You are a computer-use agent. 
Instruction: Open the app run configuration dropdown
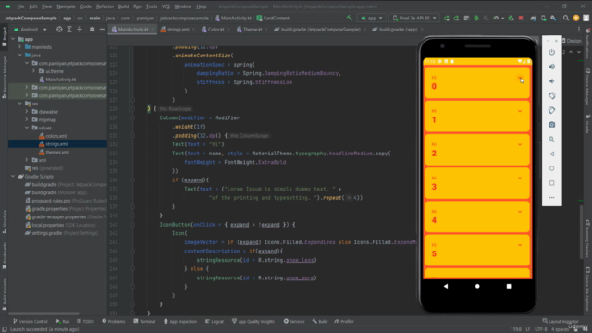(372, 18)
